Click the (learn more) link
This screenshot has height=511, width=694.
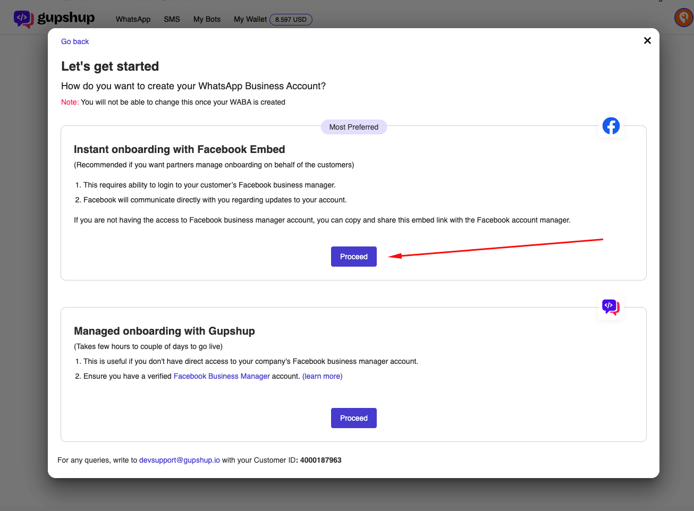[x=322, y=376]
